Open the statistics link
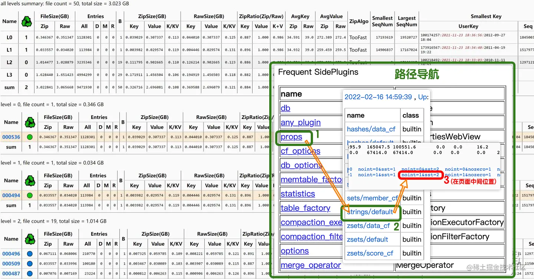The height and width of the screenshot is (279, 534). click(298, 194)
